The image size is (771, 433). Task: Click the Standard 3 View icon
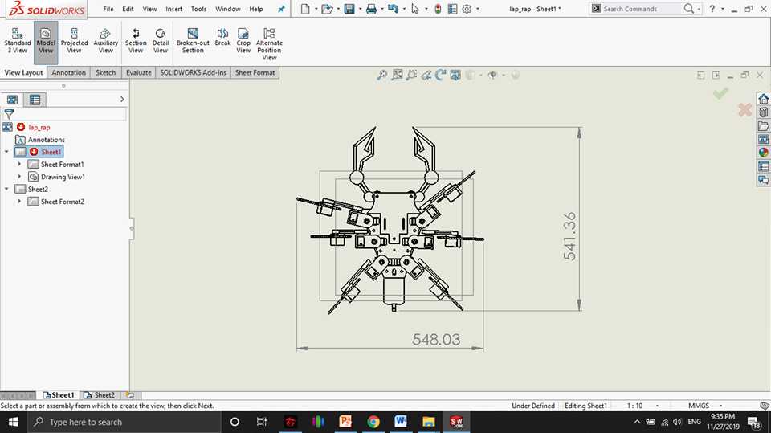pos(18,41)
